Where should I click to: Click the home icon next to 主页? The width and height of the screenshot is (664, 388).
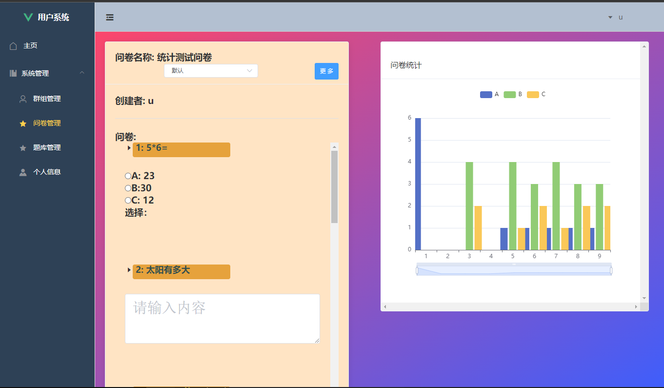pos(13,46)
